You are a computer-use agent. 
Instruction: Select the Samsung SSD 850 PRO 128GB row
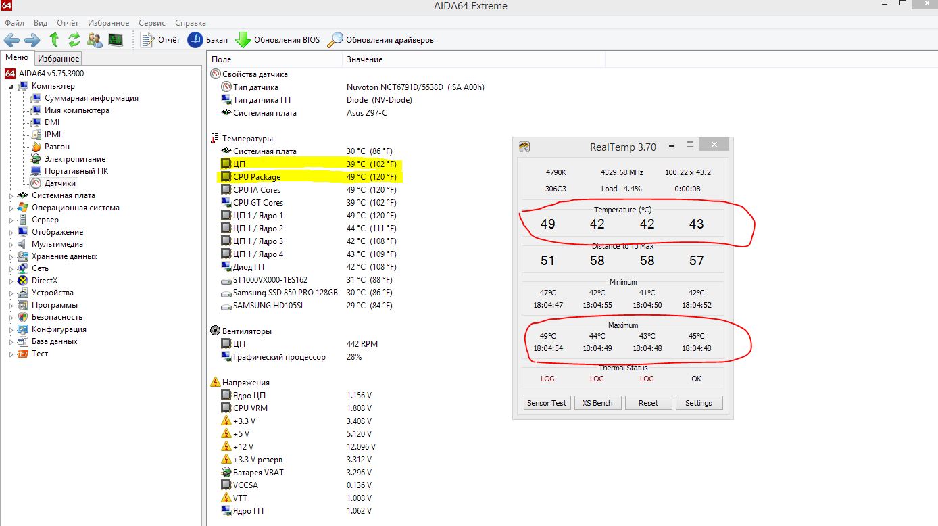(x=308, y=293)
